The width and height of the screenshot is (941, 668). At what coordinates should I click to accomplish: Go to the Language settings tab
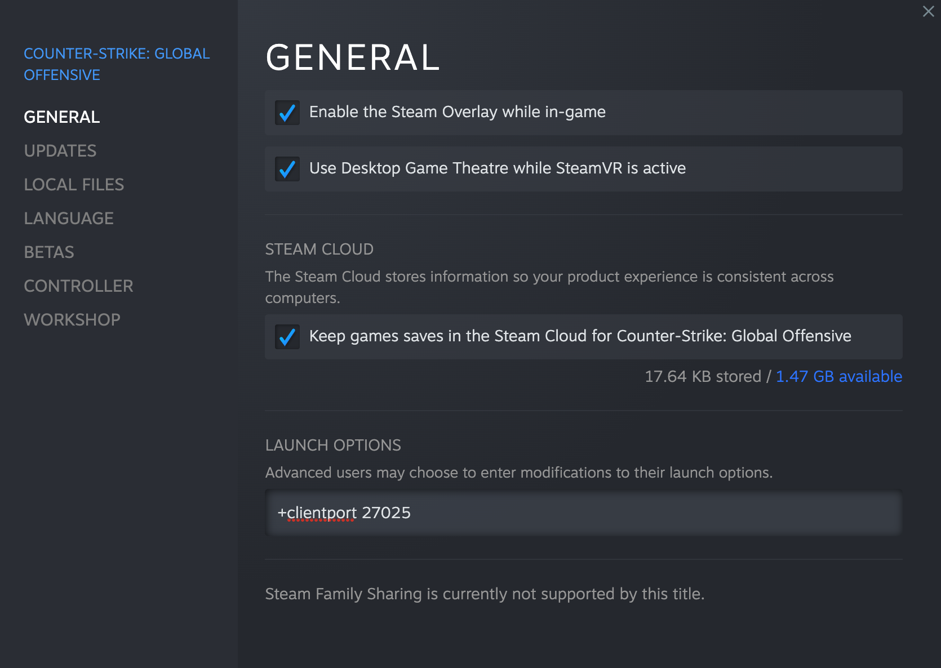click(x=69, y=219)
